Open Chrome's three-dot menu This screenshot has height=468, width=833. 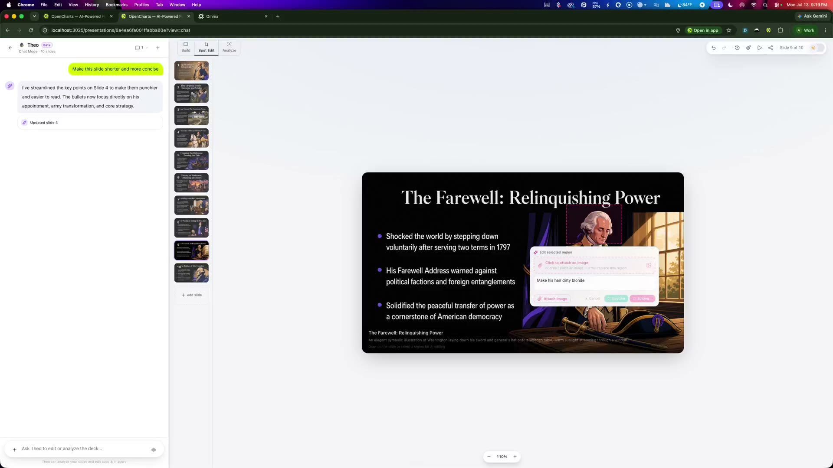825,30
